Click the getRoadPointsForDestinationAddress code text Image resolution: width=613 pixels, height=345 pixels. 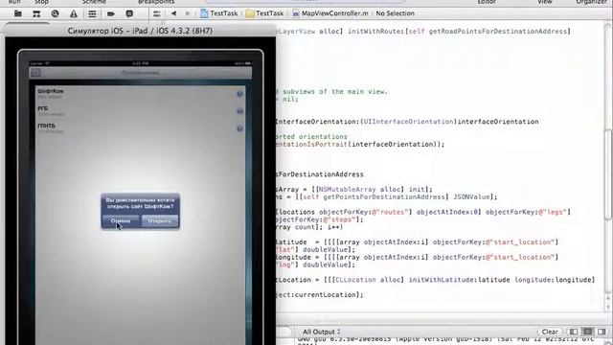pos(498,32)
